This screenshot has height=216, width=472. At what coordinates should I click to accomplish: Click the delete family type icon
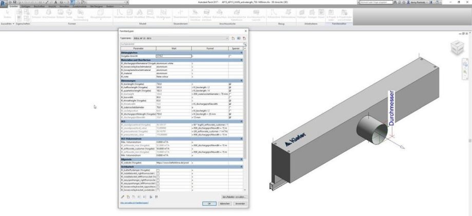(244, 38)
